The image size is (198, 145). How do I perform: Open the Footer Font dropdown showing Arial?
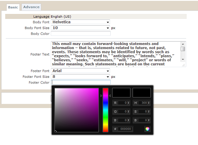(80, 71)
